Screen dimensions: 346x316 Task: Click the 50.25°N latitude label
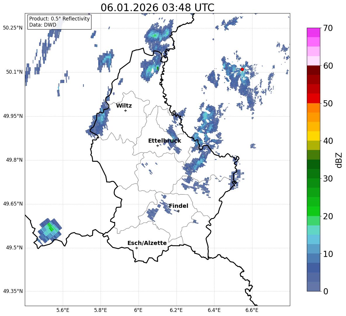(x=13, y=28)
